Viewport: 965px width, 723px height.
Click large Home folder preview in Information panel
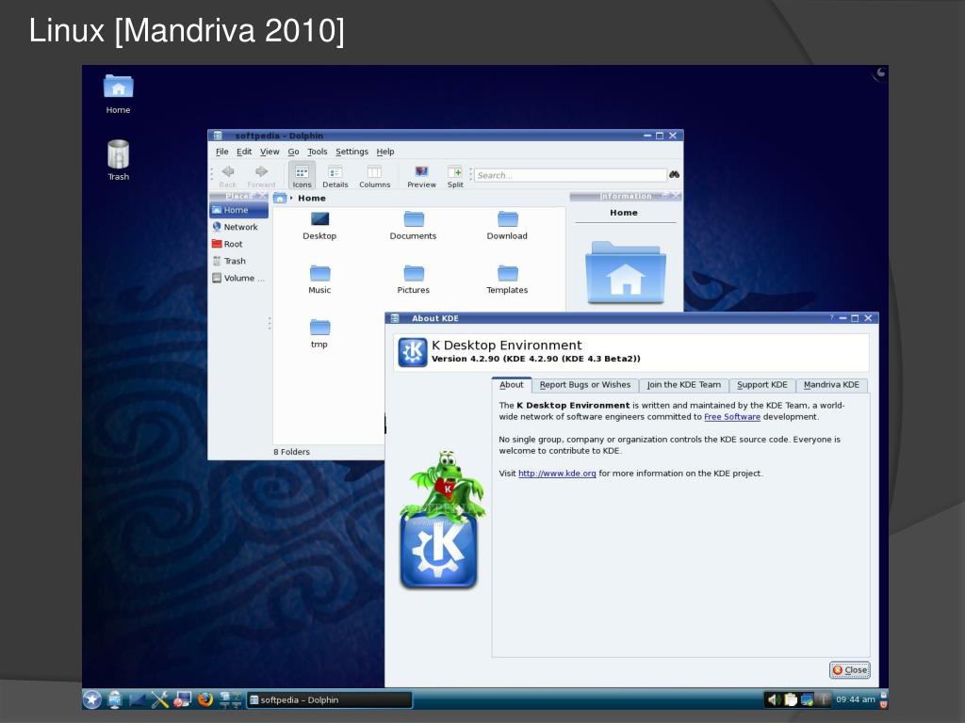click(626, 272)
